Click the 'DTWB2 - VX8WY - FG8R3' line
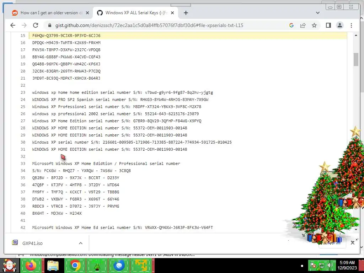This screenshot has width=364, height=273. (76, 199)
